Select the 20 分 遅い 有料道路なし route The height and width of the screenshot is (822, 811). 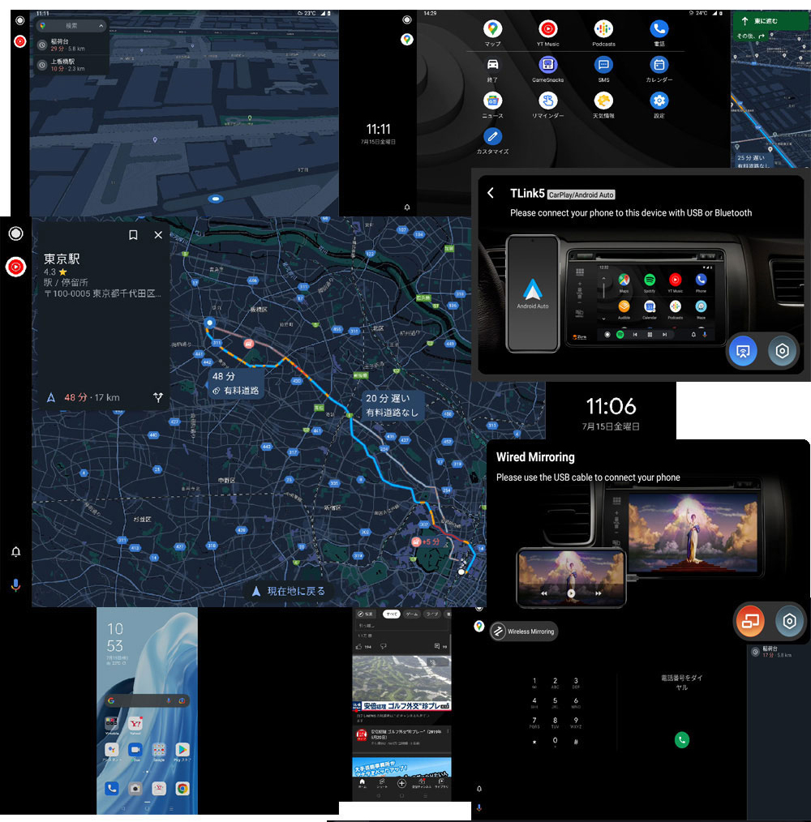[x=393, y=405]
